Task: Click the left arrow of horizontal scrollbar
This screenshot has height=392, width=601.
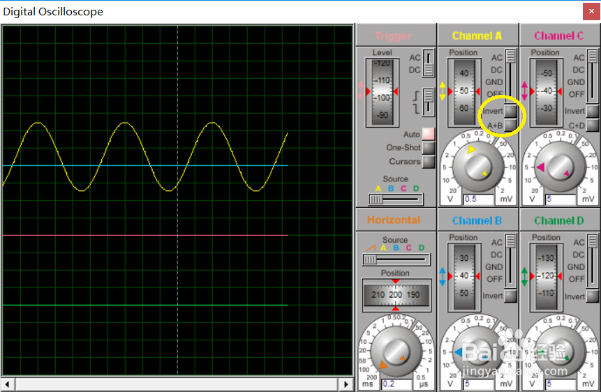Action: click(7, 384)
